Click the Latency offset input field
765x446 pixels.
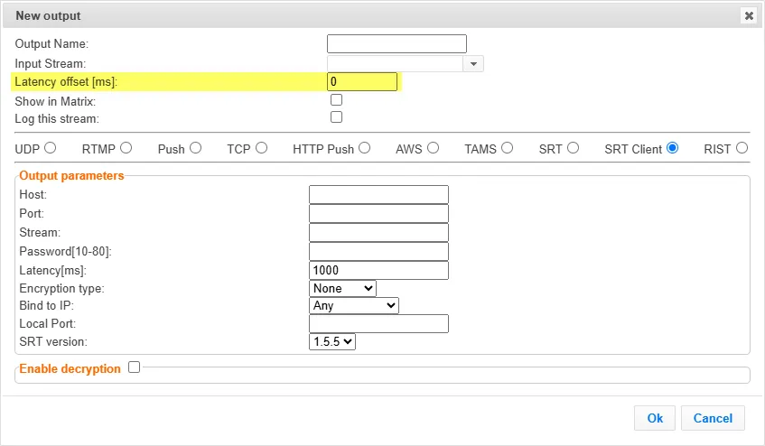pos(362,82)
